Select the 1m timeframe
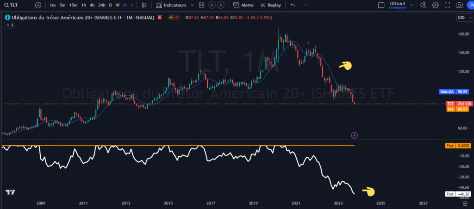This screenshot has height=209, width=474. click(x=53, y=5)
